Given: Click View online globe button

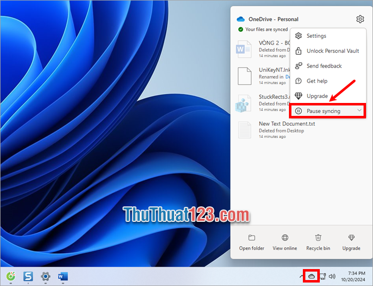Looking at the screenshot, I should 285,242.
